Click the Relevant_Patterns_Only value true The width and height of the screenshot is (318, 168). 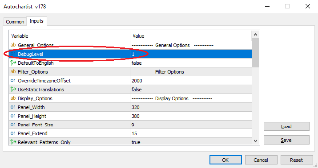(136, 142)
